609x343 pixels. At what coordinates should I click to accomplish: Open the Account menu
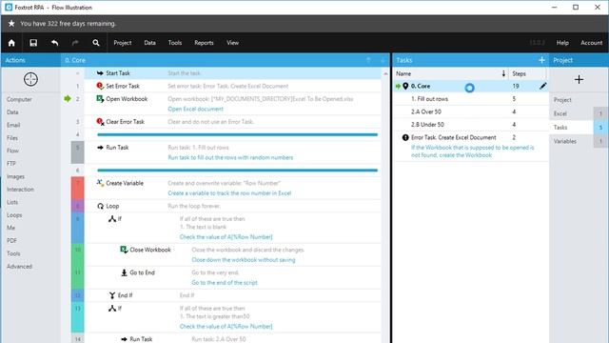tap(592, 43)
